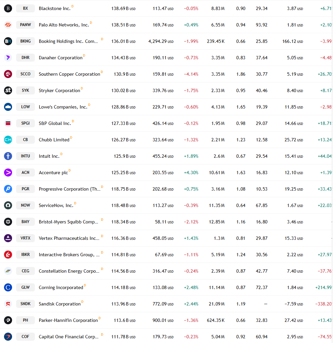
Task: Open ServiceNow, Inc. company link
Action: coord(56,205)
